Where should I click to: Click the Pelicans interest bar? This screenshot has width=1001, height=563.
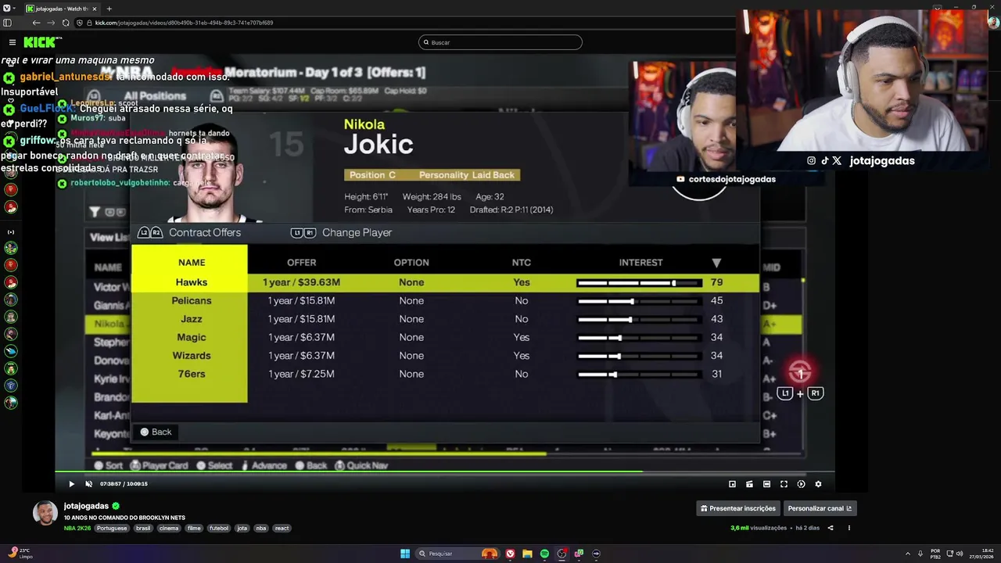(639, 301)
